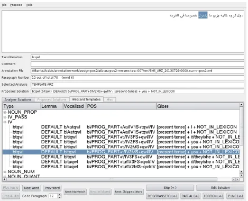Image resolution: width=248 pixels, height=201 pixels.
Task: Open the Propose menu
Action: 16,5
